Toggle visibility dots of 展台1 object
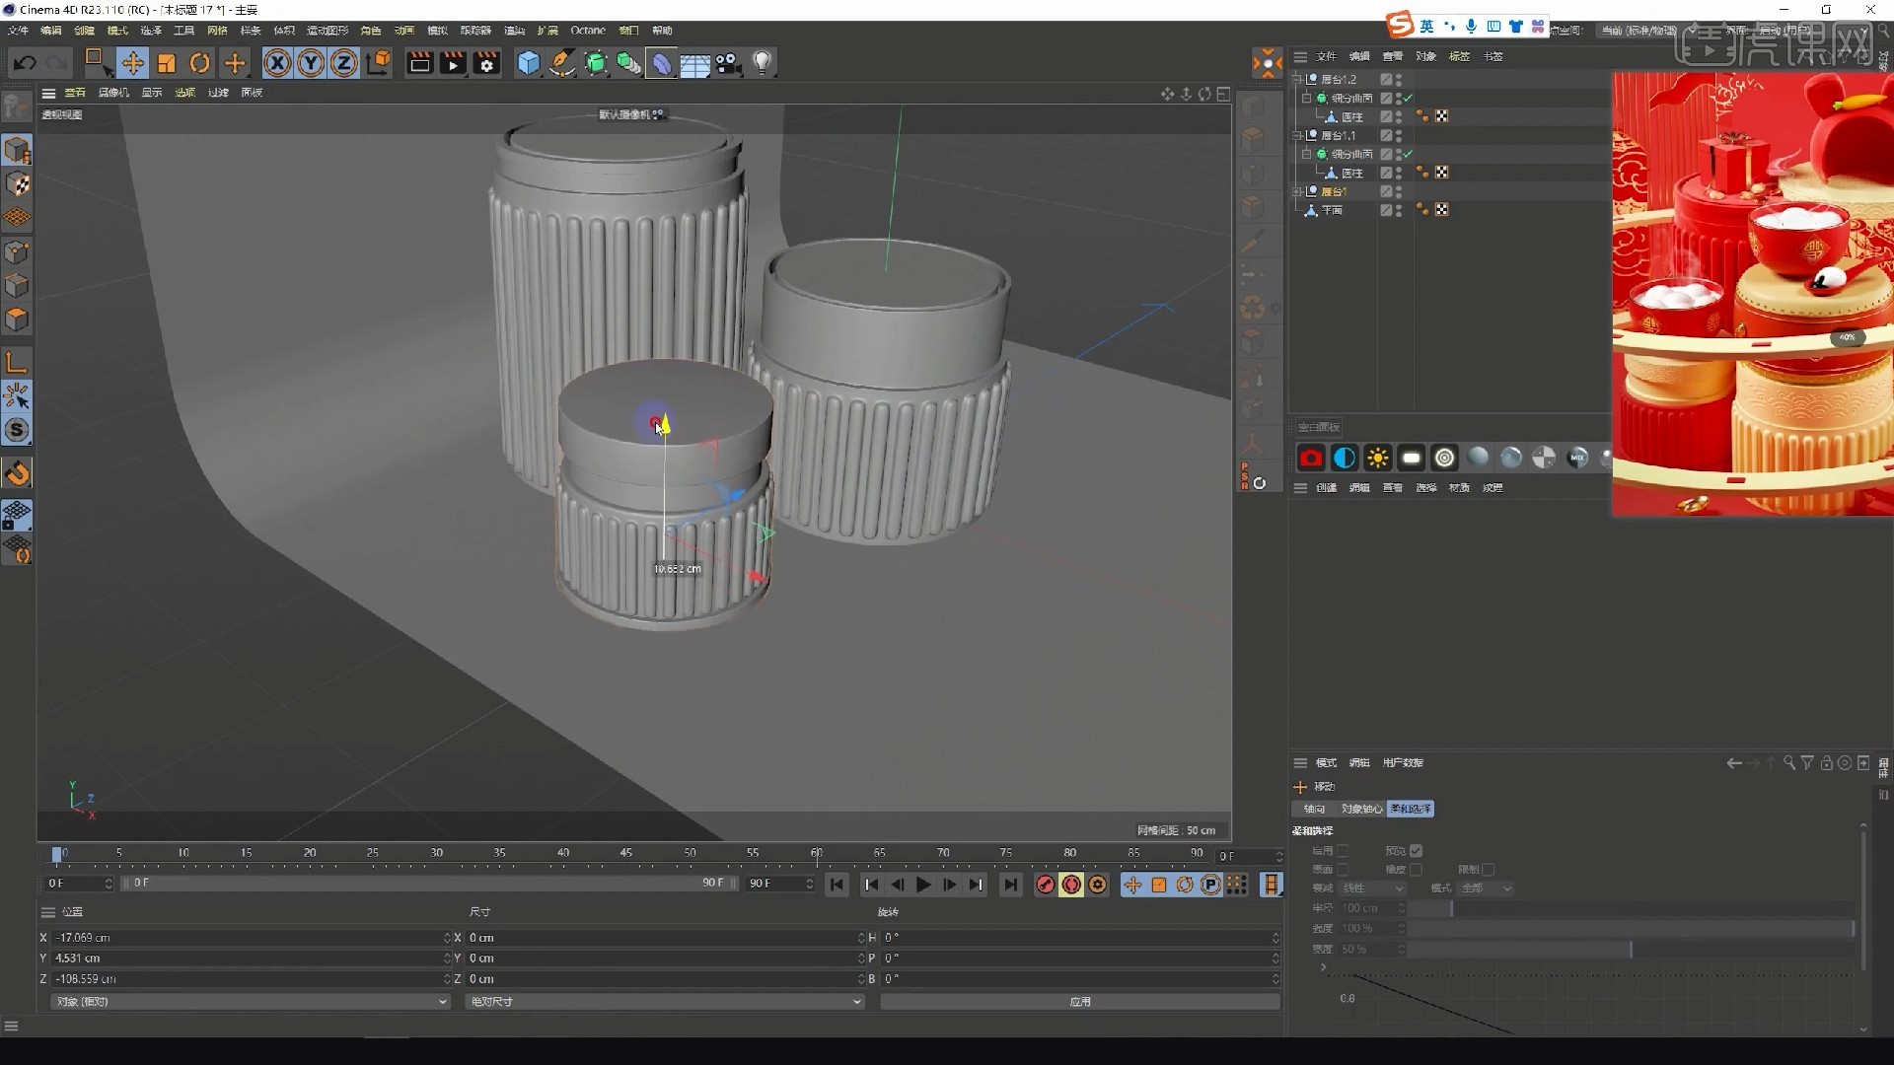The image size is (1894, 1065). point(1399,191)
